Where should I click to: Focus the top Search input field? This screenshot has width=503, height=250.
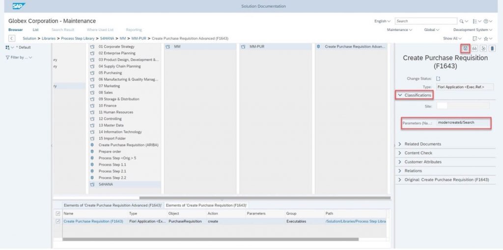coord(426,21)
